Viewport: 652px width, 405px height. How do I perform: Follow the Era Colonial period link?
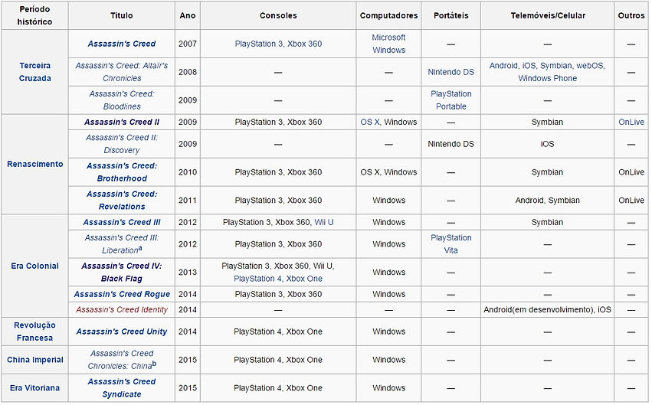click(35, 266)
